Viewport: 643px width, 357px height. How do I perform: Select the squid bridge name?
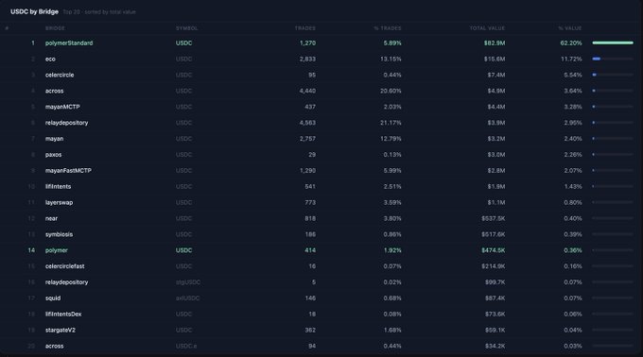pos(53,298)
